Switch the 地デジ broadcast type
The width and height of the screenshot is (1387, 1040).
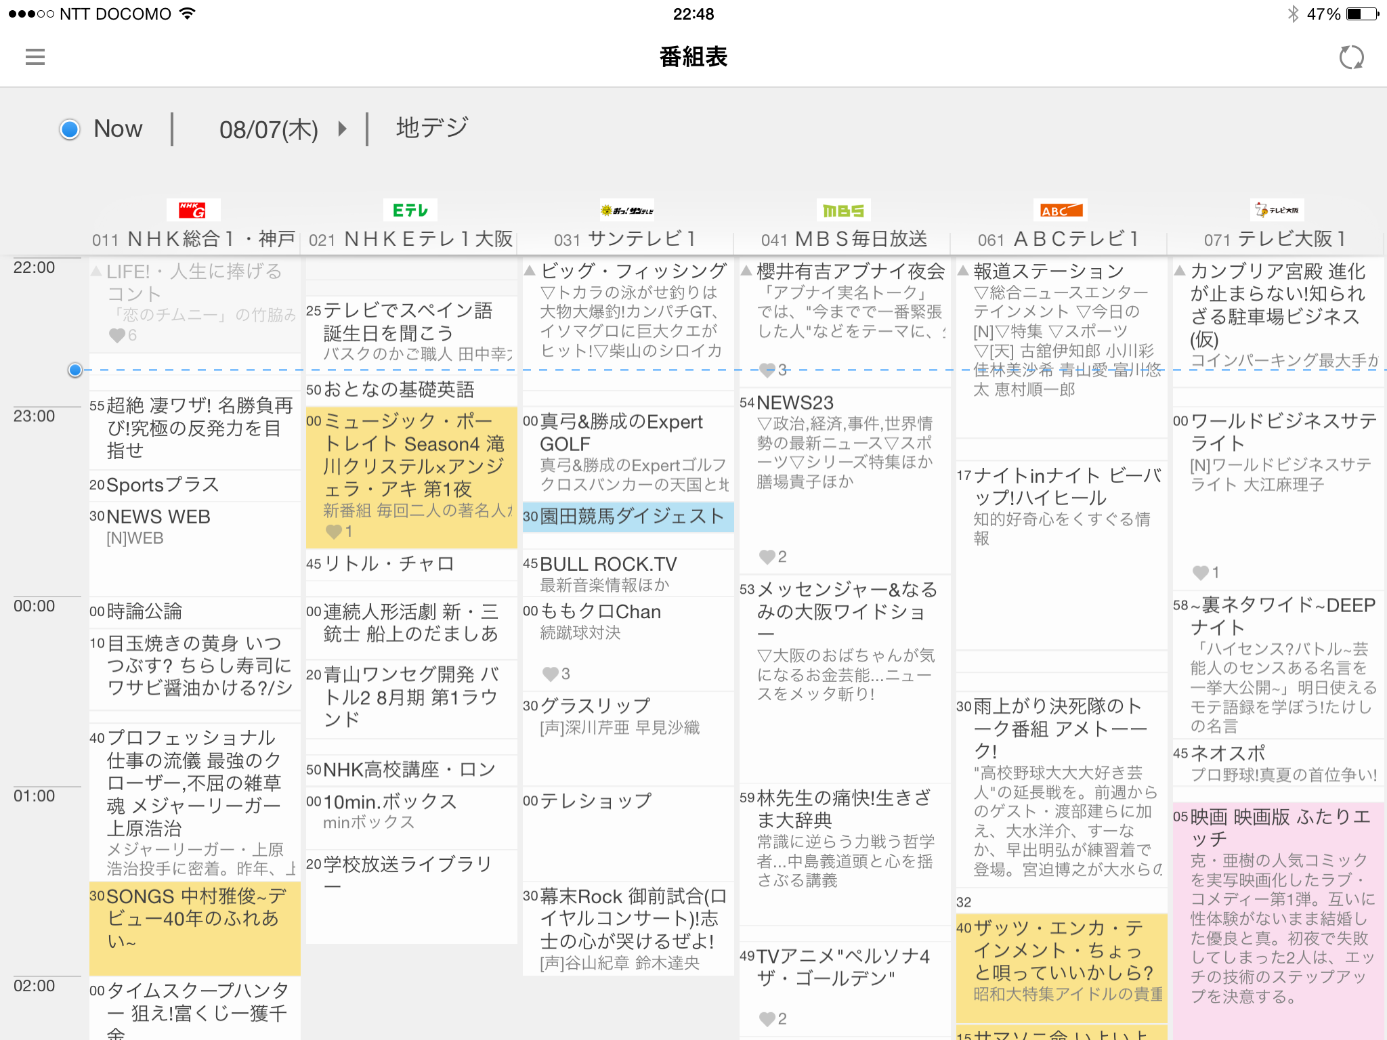coord(433,128)
